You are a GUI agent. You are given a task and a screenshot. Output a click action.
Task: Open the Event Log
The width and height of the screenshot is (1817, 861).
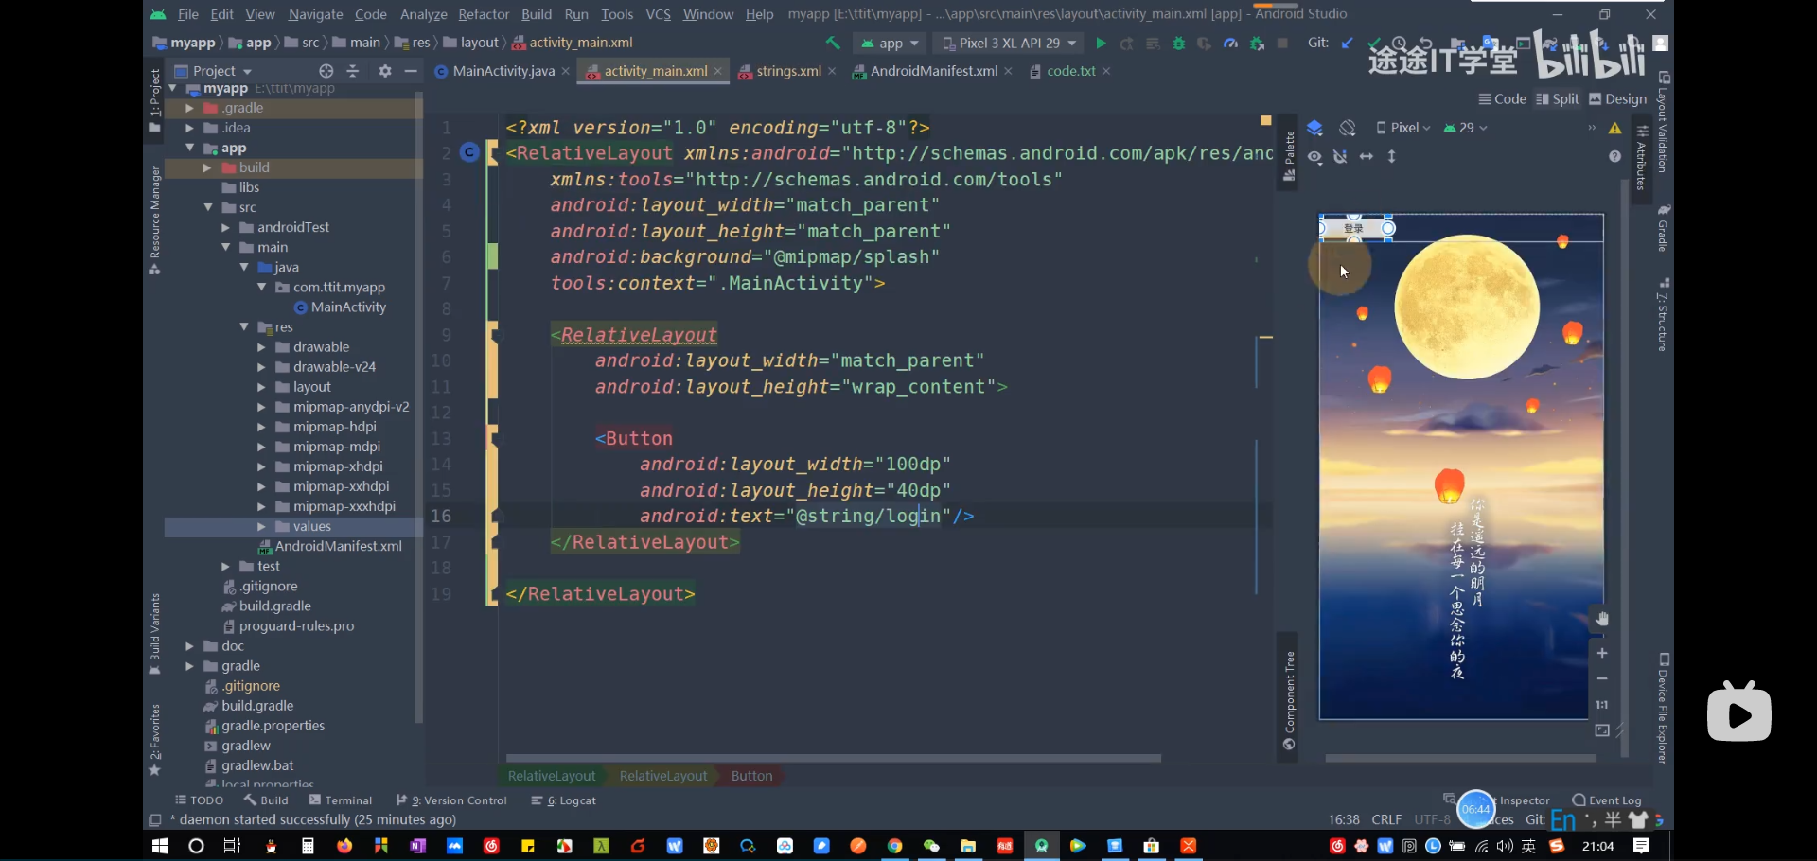(x=1607, y=800)
